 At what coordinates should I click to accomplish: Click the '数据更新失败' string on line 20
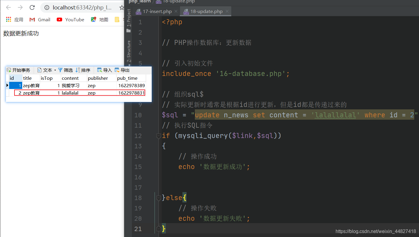point(223,218)
